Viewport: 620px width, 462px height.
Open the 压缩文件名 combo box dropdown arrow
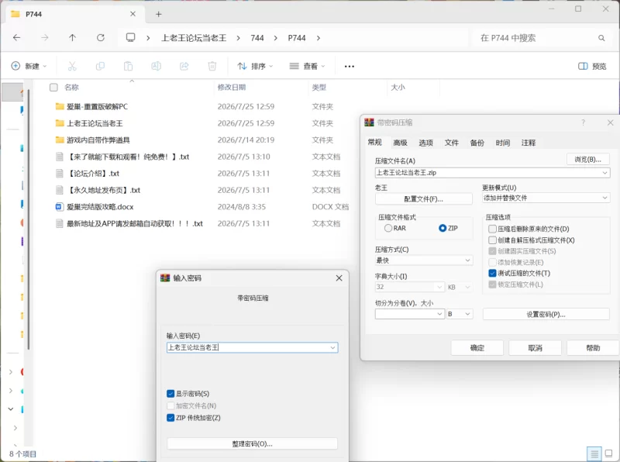[x=604, y=173]
